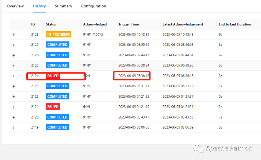The height and width of the screenshot is (160, 261).
Task: Open the Configuration tab
Action: pos(94,6)
